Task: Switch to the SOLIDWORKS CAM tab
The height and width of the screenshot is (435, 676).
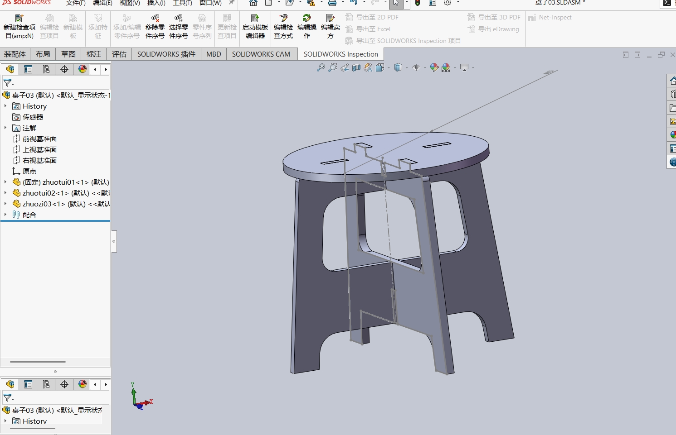Action: coord(261,54)
